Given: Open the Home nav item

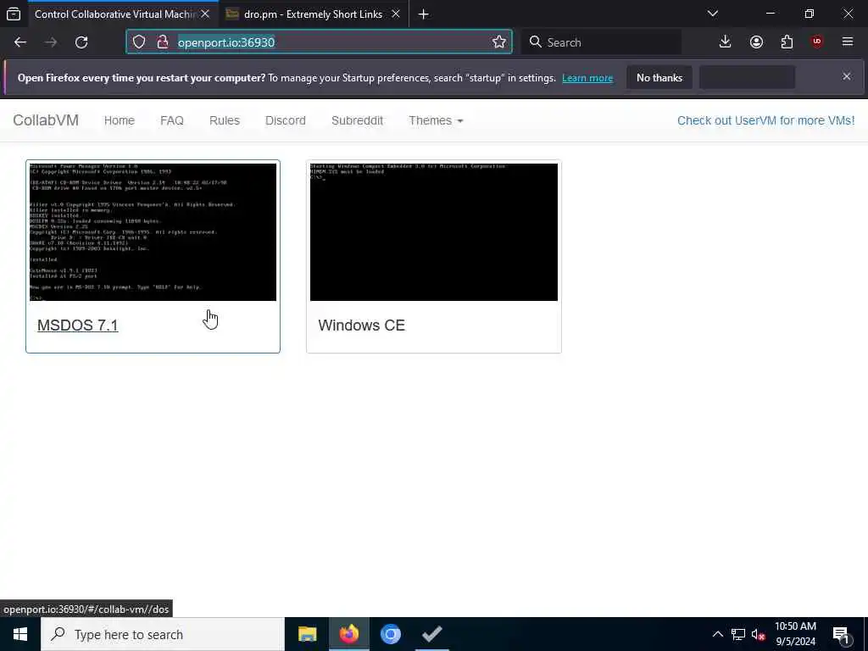Looking at the screenshot, I should [x=119, y=120].
